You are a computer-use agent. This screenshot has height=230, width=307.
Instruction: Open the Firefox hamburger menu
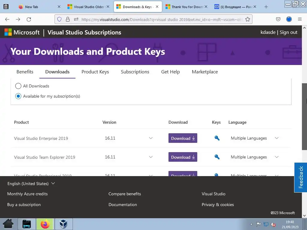[300, 19]
